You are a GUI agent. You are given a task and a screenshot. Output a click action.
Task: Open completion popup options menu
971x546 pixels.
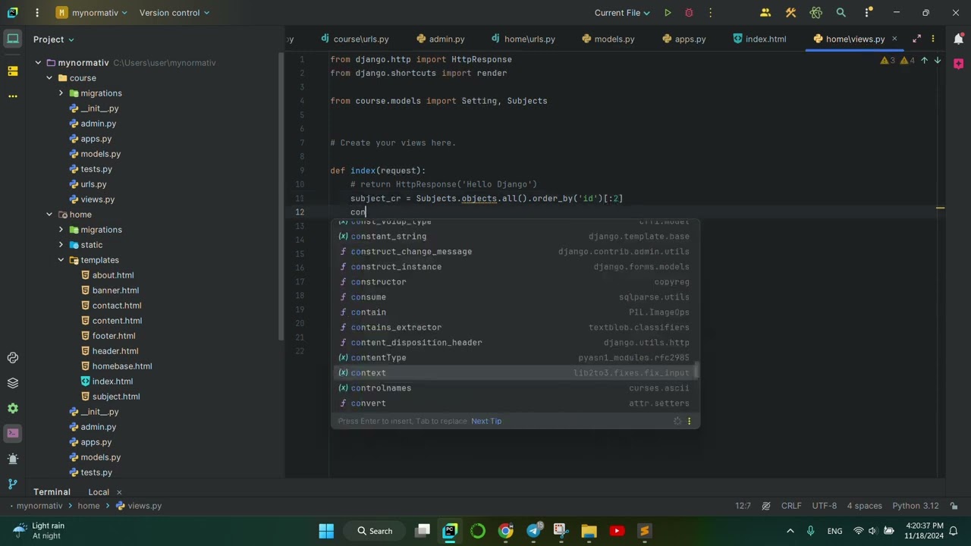point(689,421)
